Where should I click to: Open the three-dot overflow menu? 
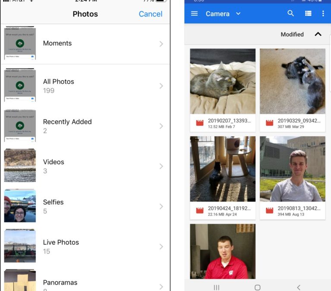(323, 13)
